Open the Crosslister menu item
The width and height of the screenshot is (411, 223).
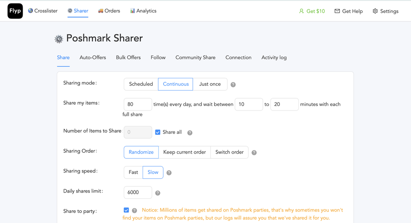[x=43, y=11]
